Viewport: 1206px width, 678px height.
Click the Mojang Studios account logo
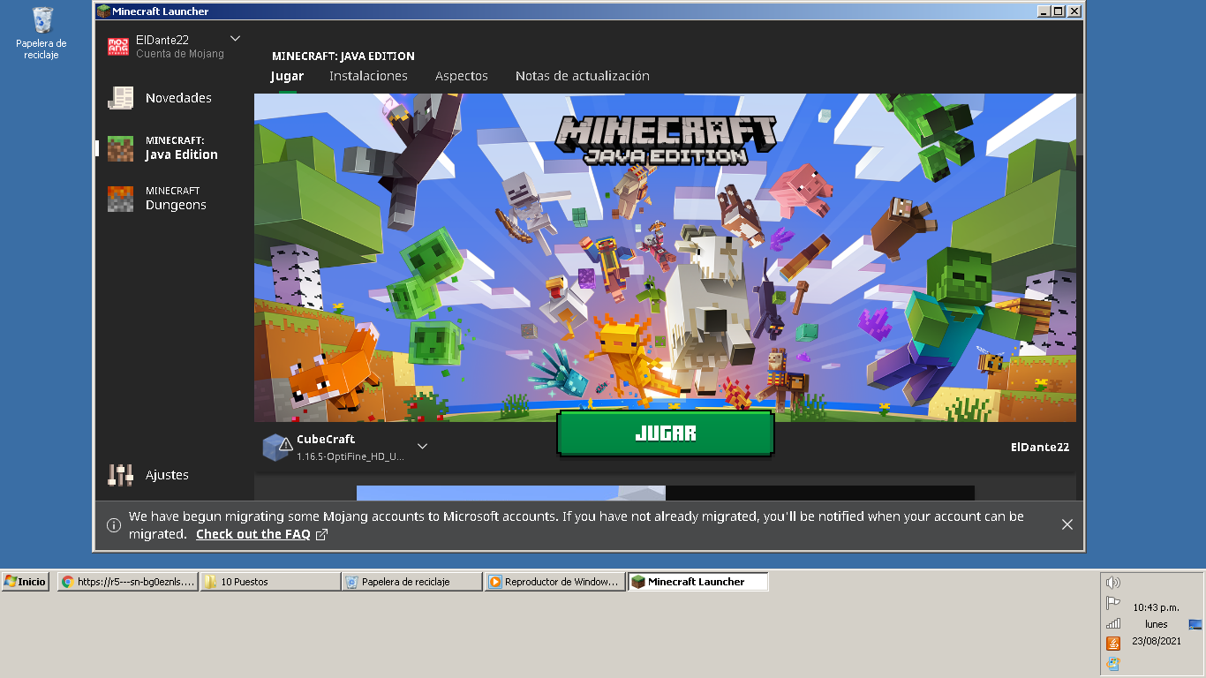pos(118,46)
